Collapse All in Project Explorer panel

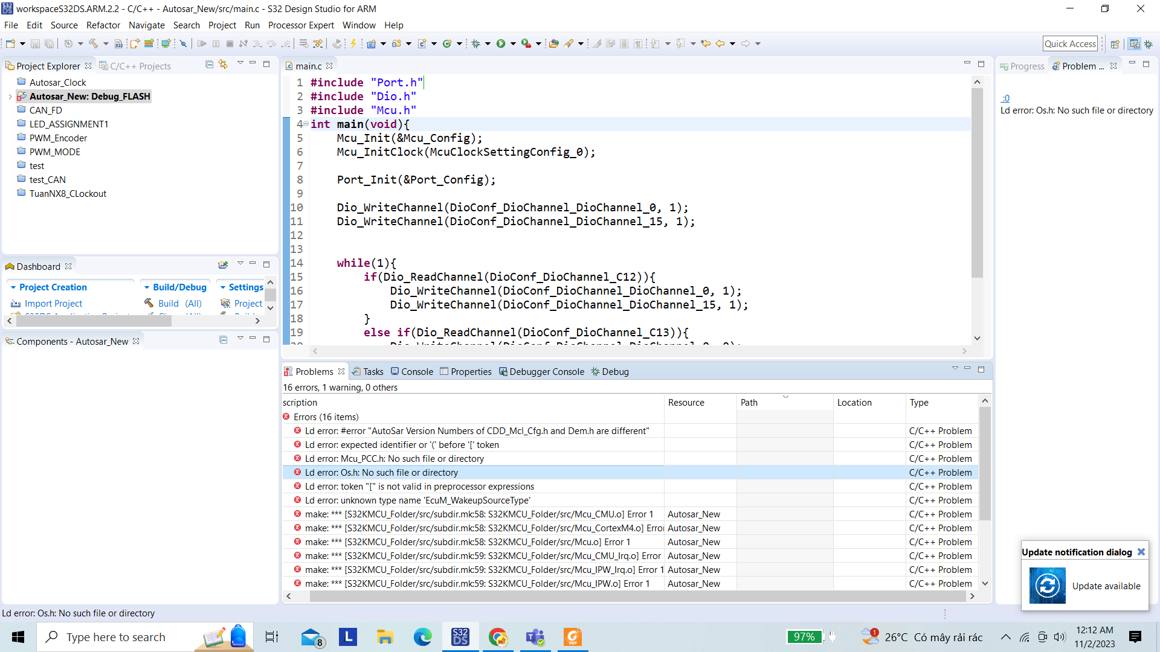click(x=208, y=64)
